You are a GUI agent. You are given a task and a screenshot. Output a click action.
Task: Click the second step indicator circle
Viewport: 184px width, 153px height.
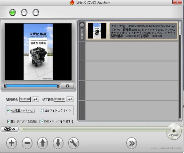tap(24, 13)
